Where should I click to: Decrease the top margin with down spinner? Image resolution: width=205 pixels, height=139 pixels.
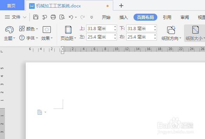tap(115, 30)
